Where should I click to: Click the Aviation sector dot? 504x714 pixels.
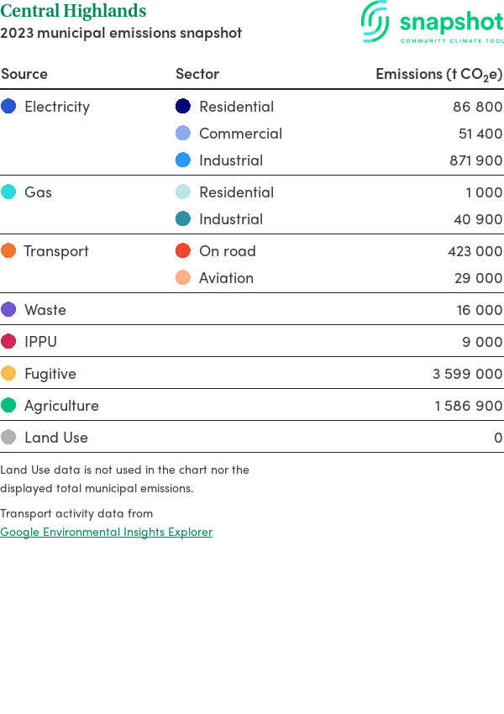click(x=183, y=278)
